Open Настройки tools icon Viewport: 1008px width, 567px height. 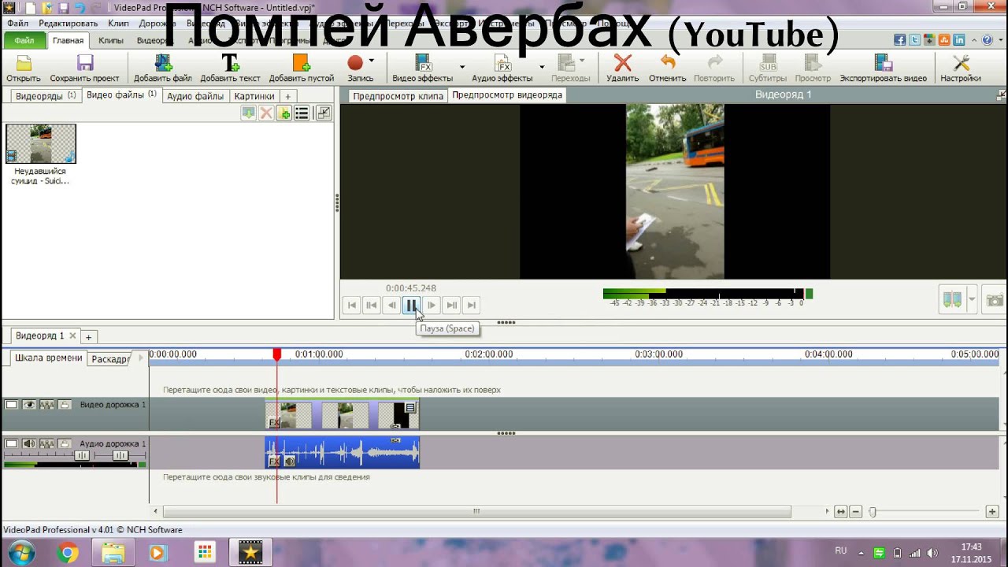(961, 63)
